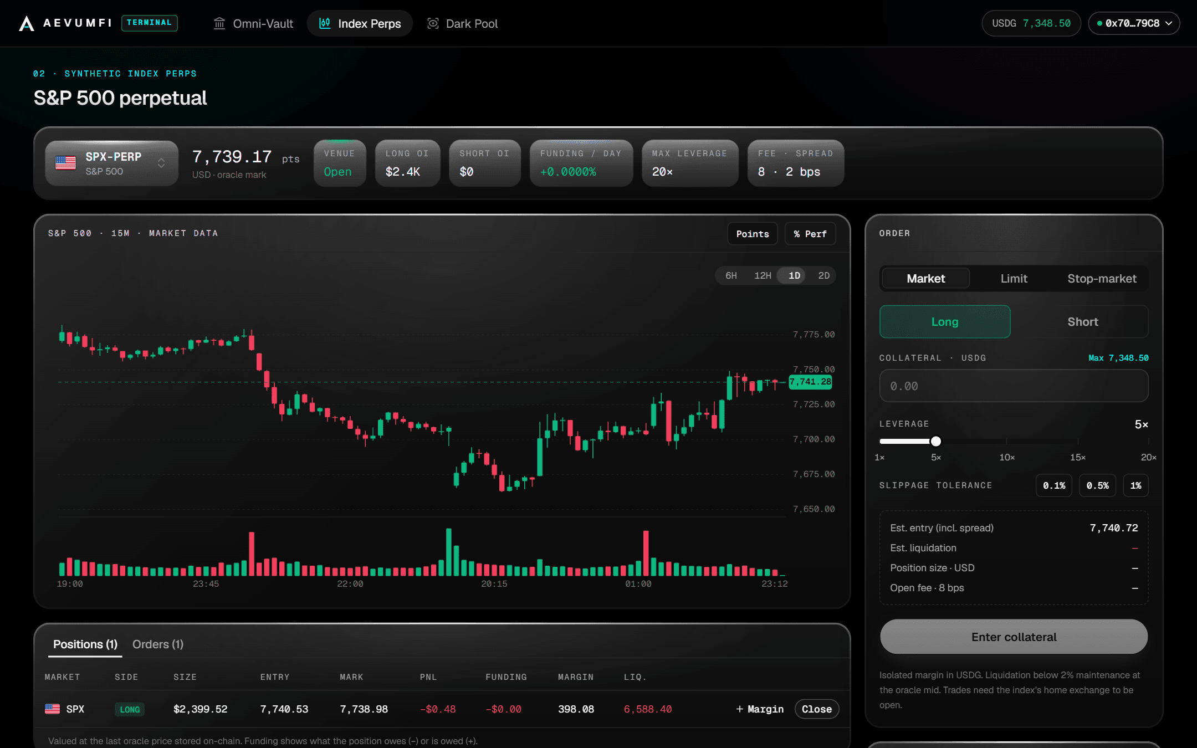1197x748 pixels.
Task: Click the Dark Pool scan icon
Action: click(433, 23)
